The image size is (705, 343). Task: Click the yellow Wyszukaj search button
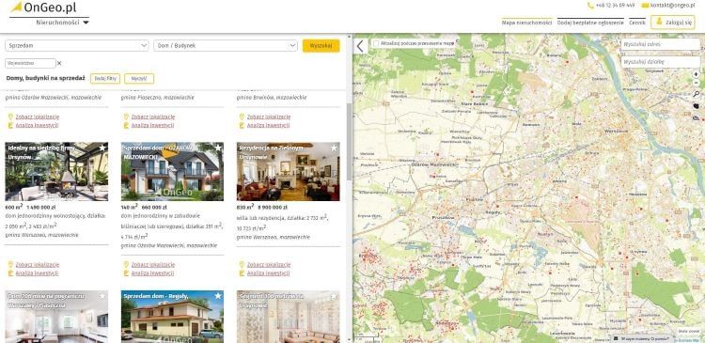(x=321, y=45)
